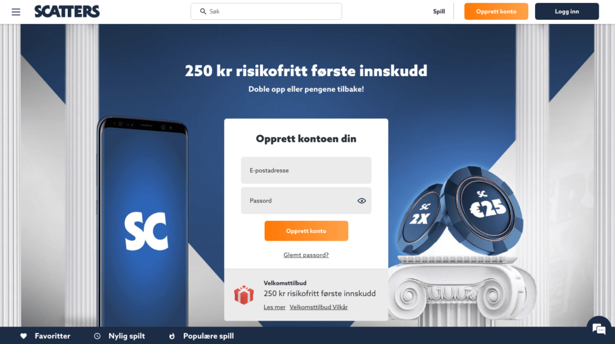Click the Scatters logo
This screenshot has width=615, height=344.
(x=67, y=11)
